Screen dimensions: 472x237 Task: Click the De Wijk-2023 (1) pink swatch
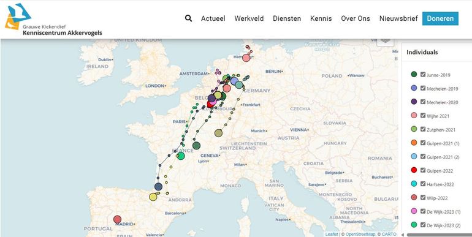[414, 211]
